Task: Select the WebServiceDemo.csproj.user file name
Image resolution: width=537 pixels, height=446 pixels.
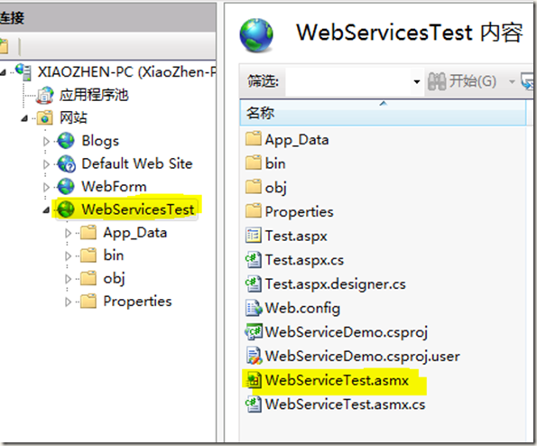Action: pyautogui.click(x=362, y=357)
